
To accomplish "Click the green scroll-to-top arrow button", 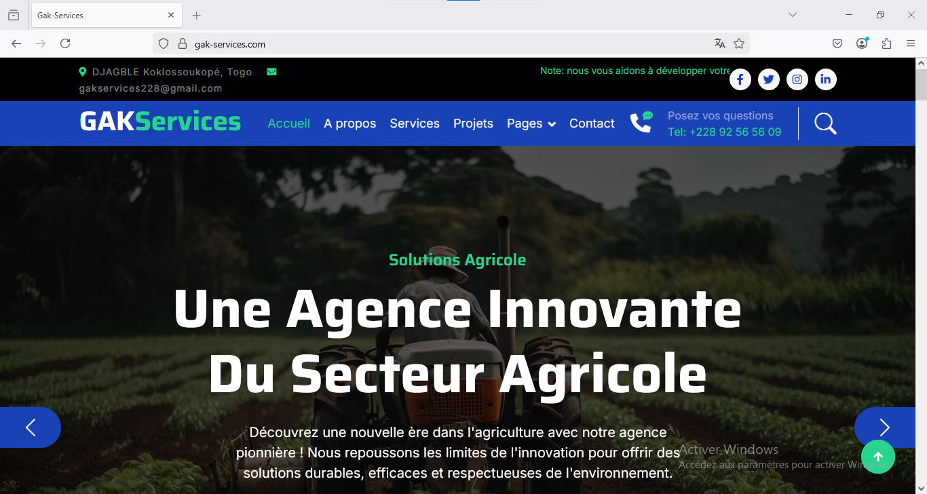I will point(877,457).
